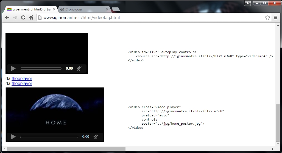
Task: Click the horizontal scrollbar right arrow
Action: (273, 149)
